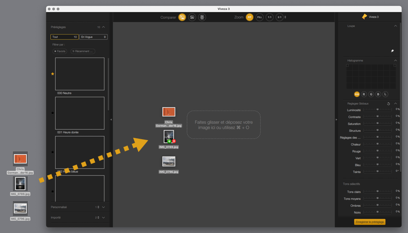Select side-by-side compare mode
The height and width of the screenshot is (233, 408).
202,17
